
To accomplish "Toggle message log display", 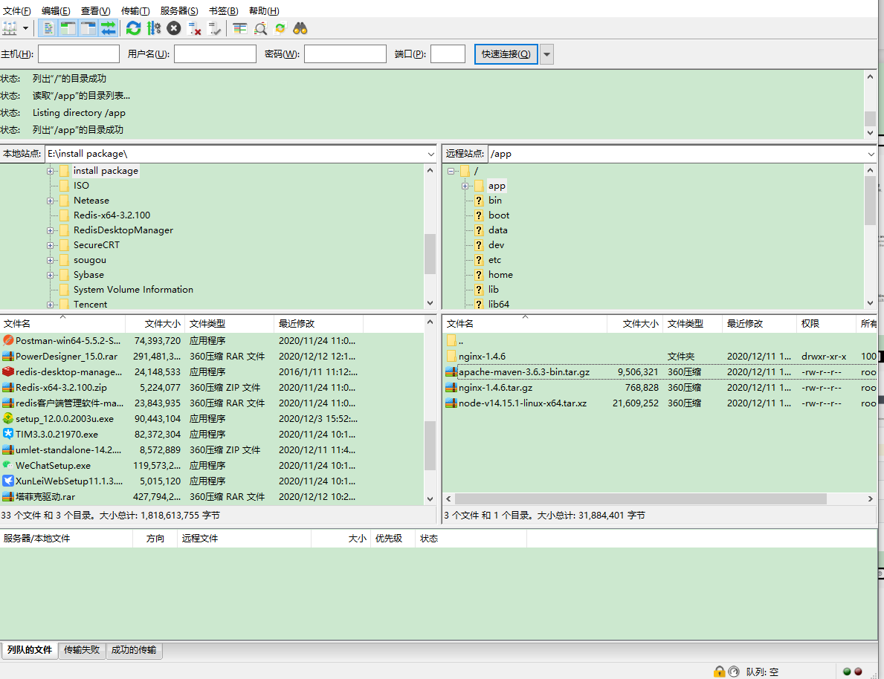I will coord(48,28).
